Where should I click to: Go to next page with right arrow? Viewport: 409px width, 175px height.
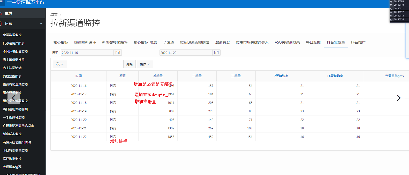pos(399,98)
